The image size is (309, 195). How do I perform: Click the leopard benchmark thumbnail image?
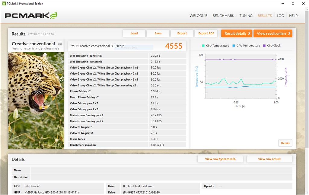(x=36, y=100)
